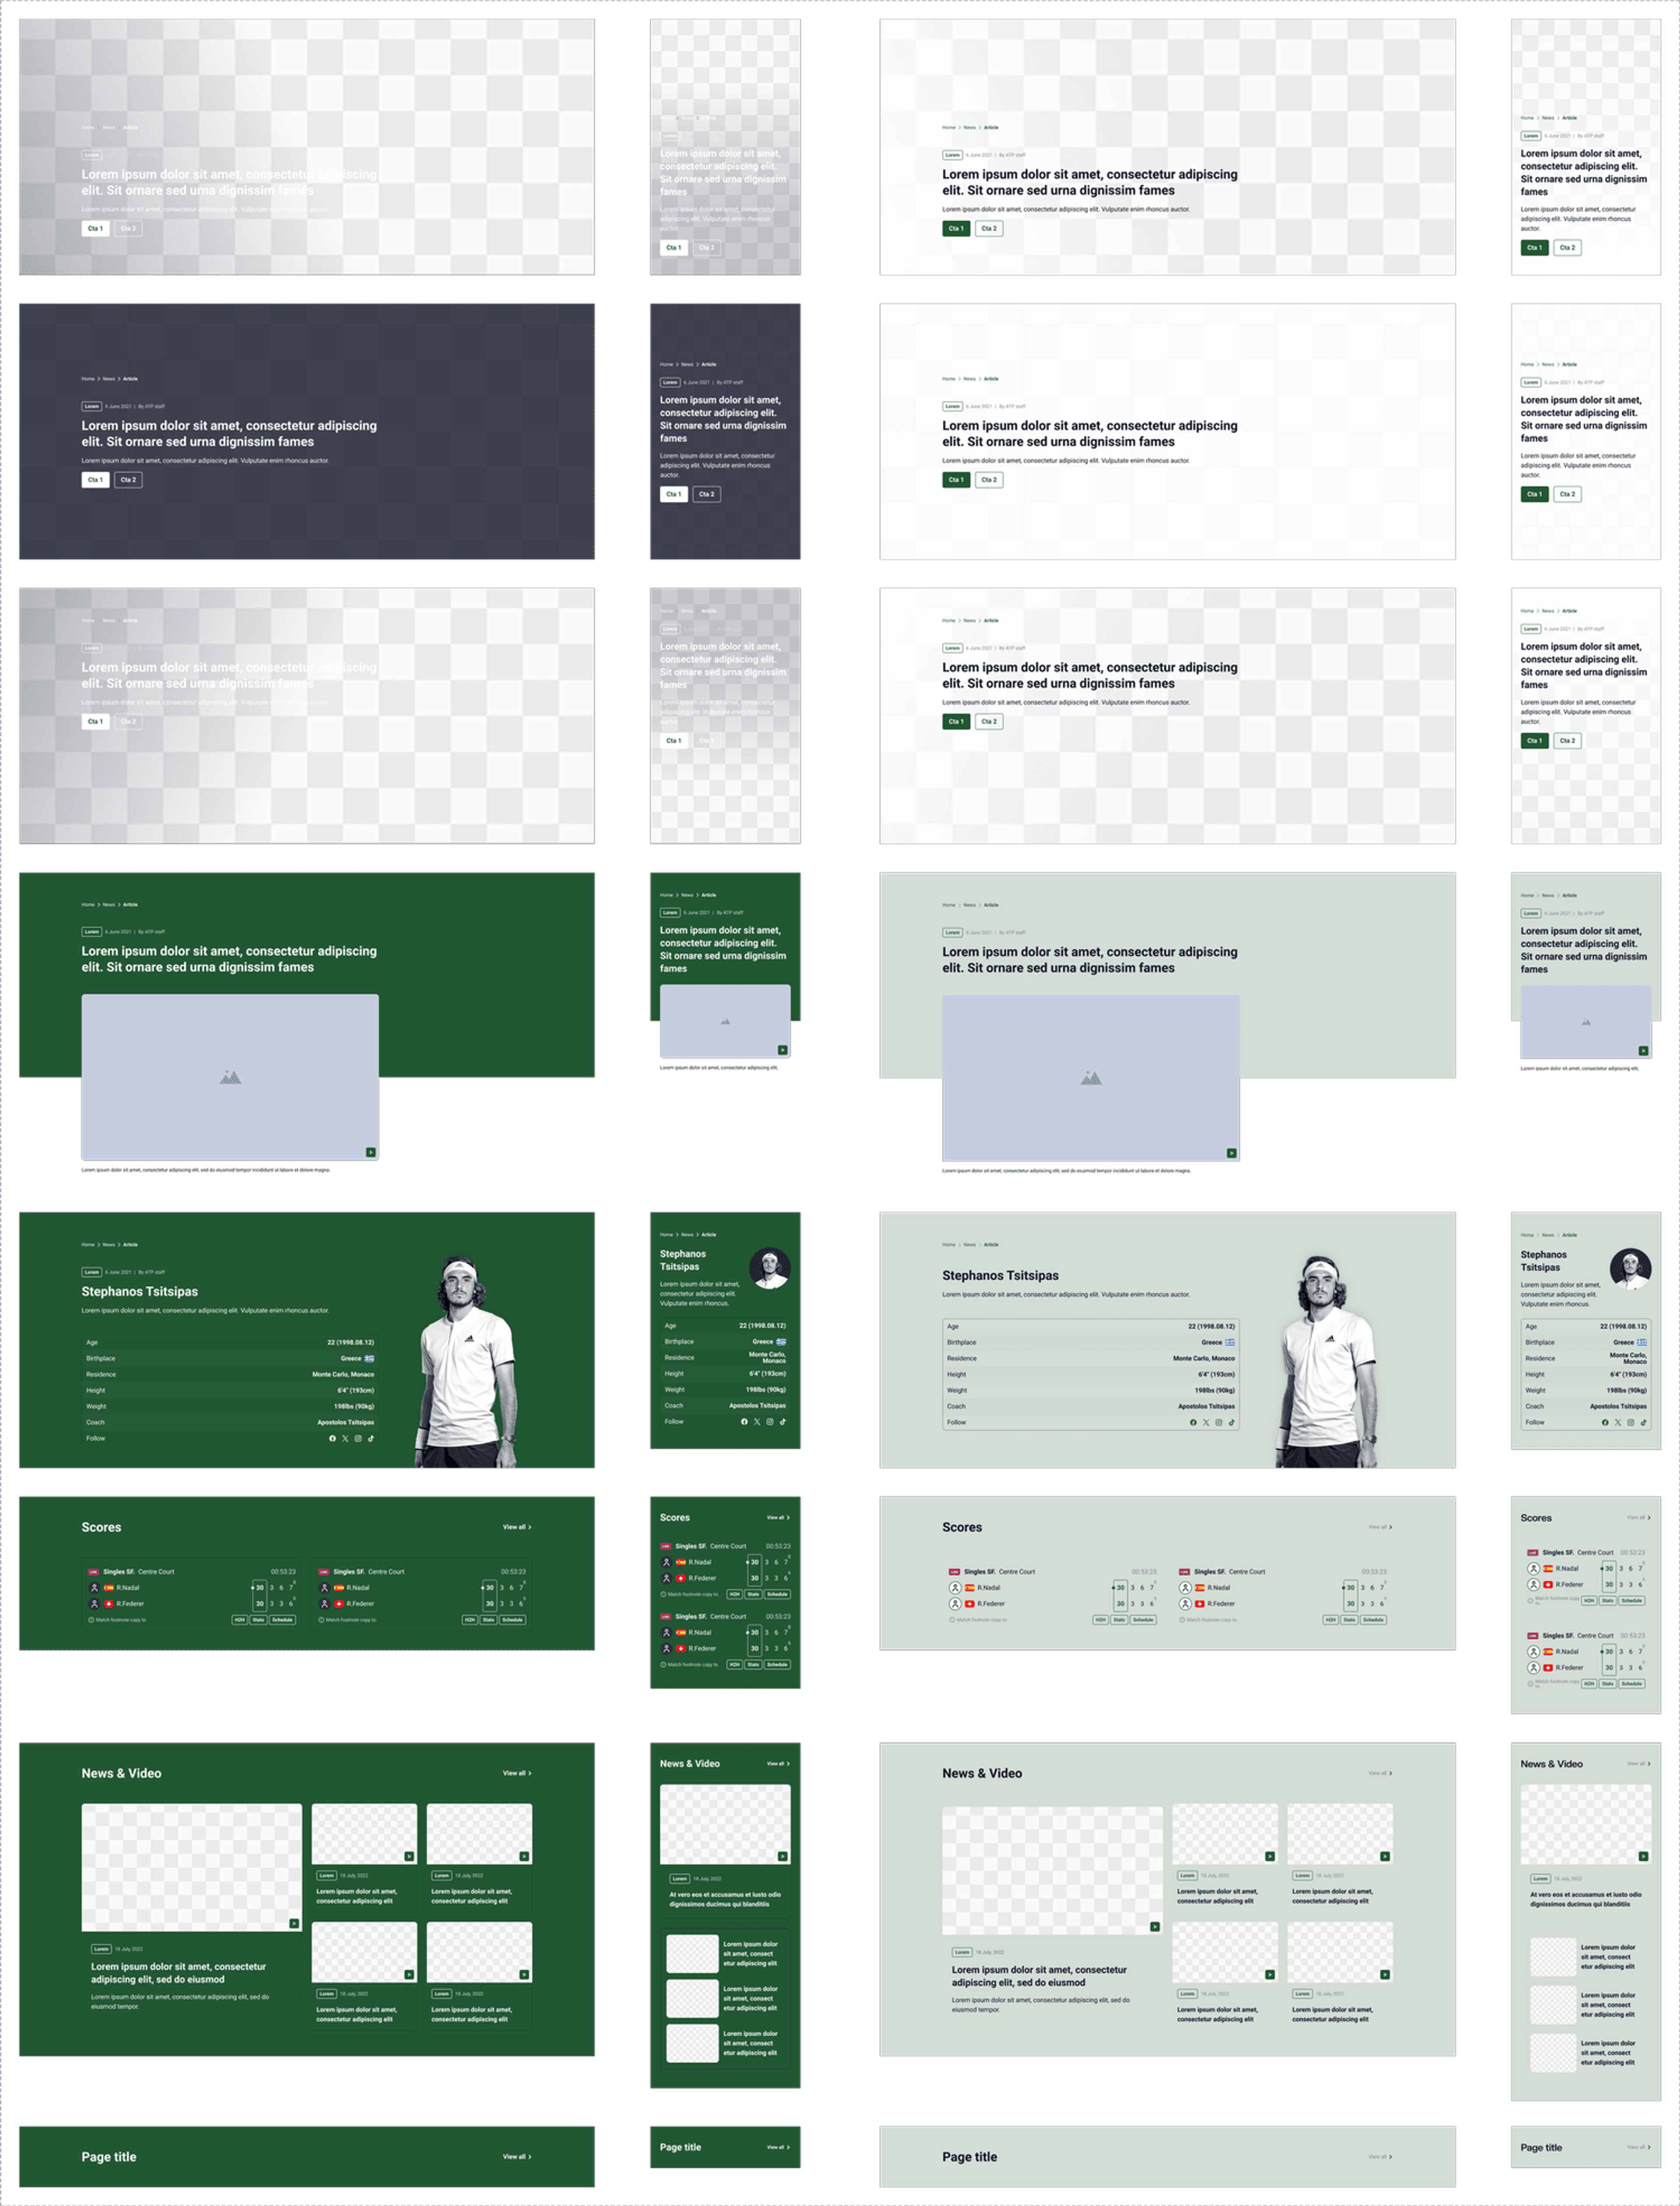This screenshot has width=1680, height=2206.
Task: Click Facebook icon in light wide player profile
Action: click(x=1193, y=1422)
